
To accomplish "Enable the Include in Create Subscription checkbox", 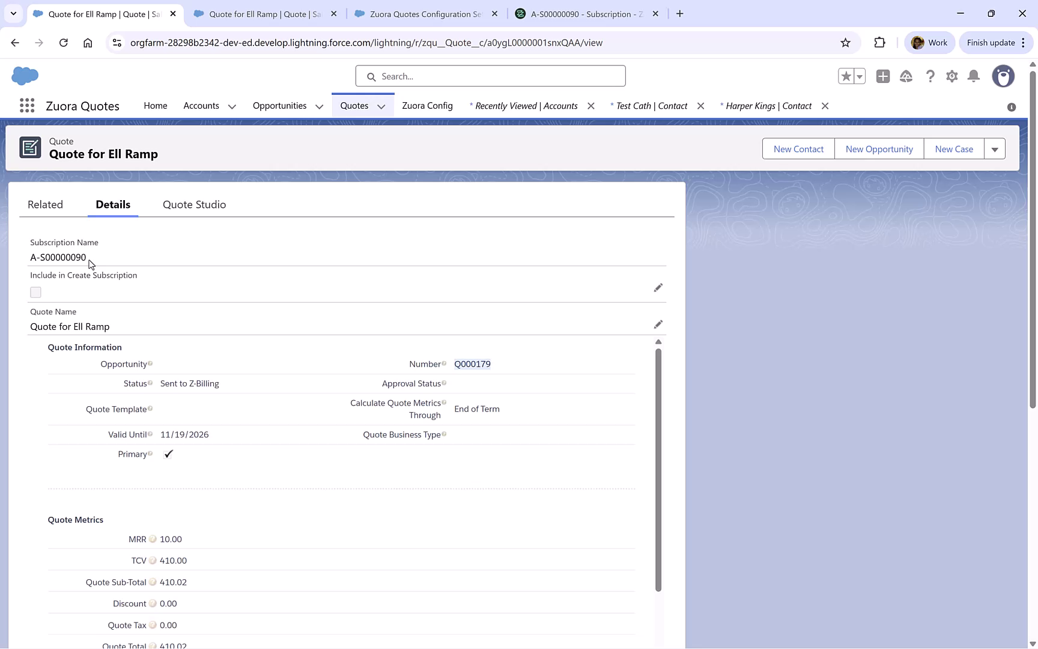I will tap(35, 292).
